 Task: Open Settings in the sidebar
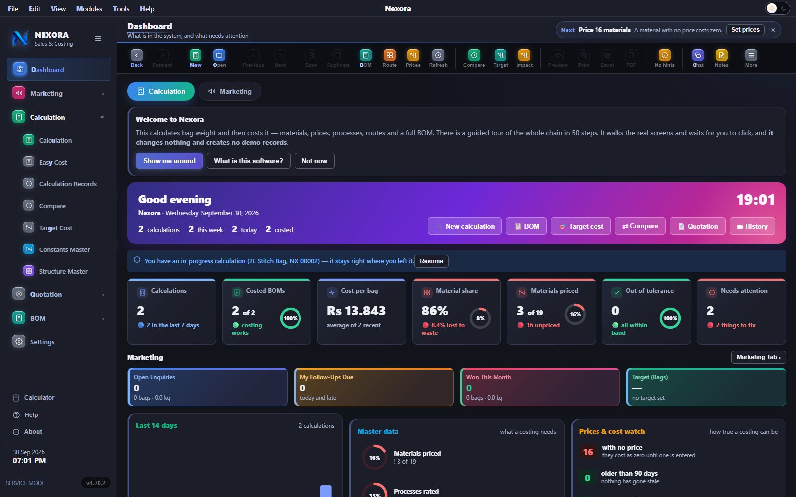[x=59, y=342]
